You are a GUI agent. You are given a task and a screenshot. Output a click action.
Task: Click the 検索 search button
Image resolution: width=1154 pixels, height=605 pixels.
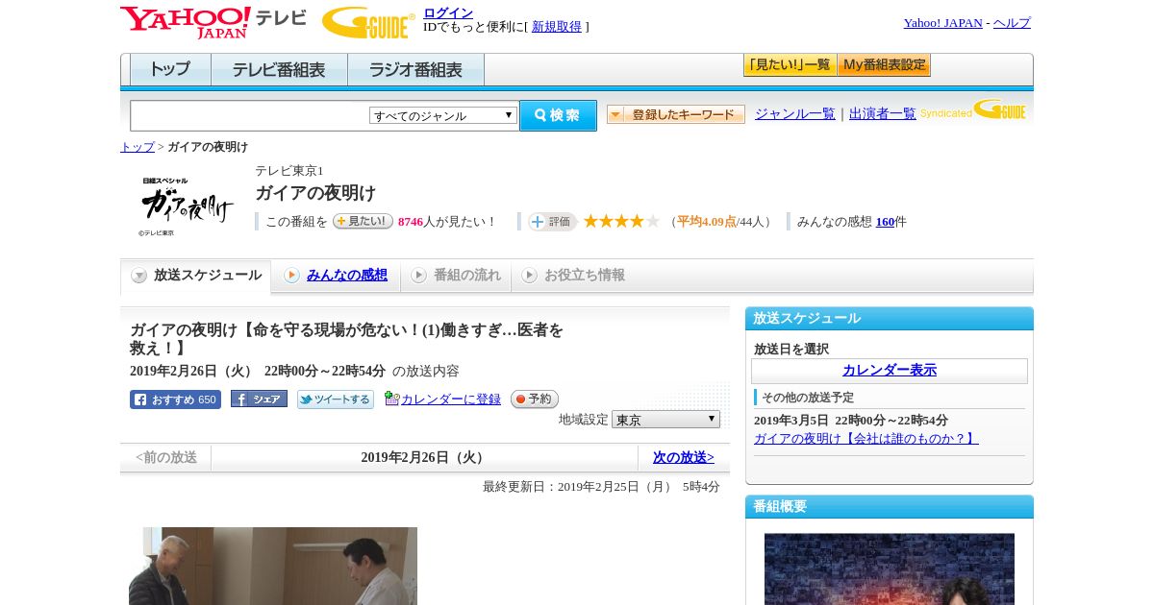point(558,115)
